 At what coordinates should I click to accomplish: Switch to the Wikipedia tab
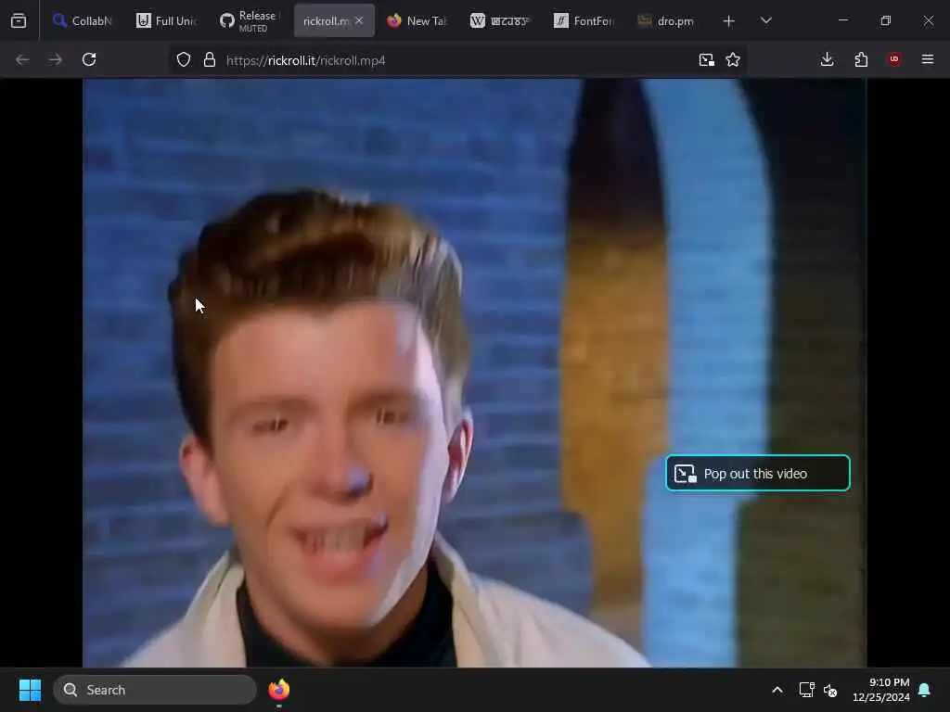coord(500,21)
